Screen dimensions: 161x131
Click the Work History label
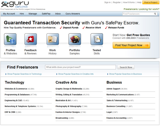(x=53, y=52)
